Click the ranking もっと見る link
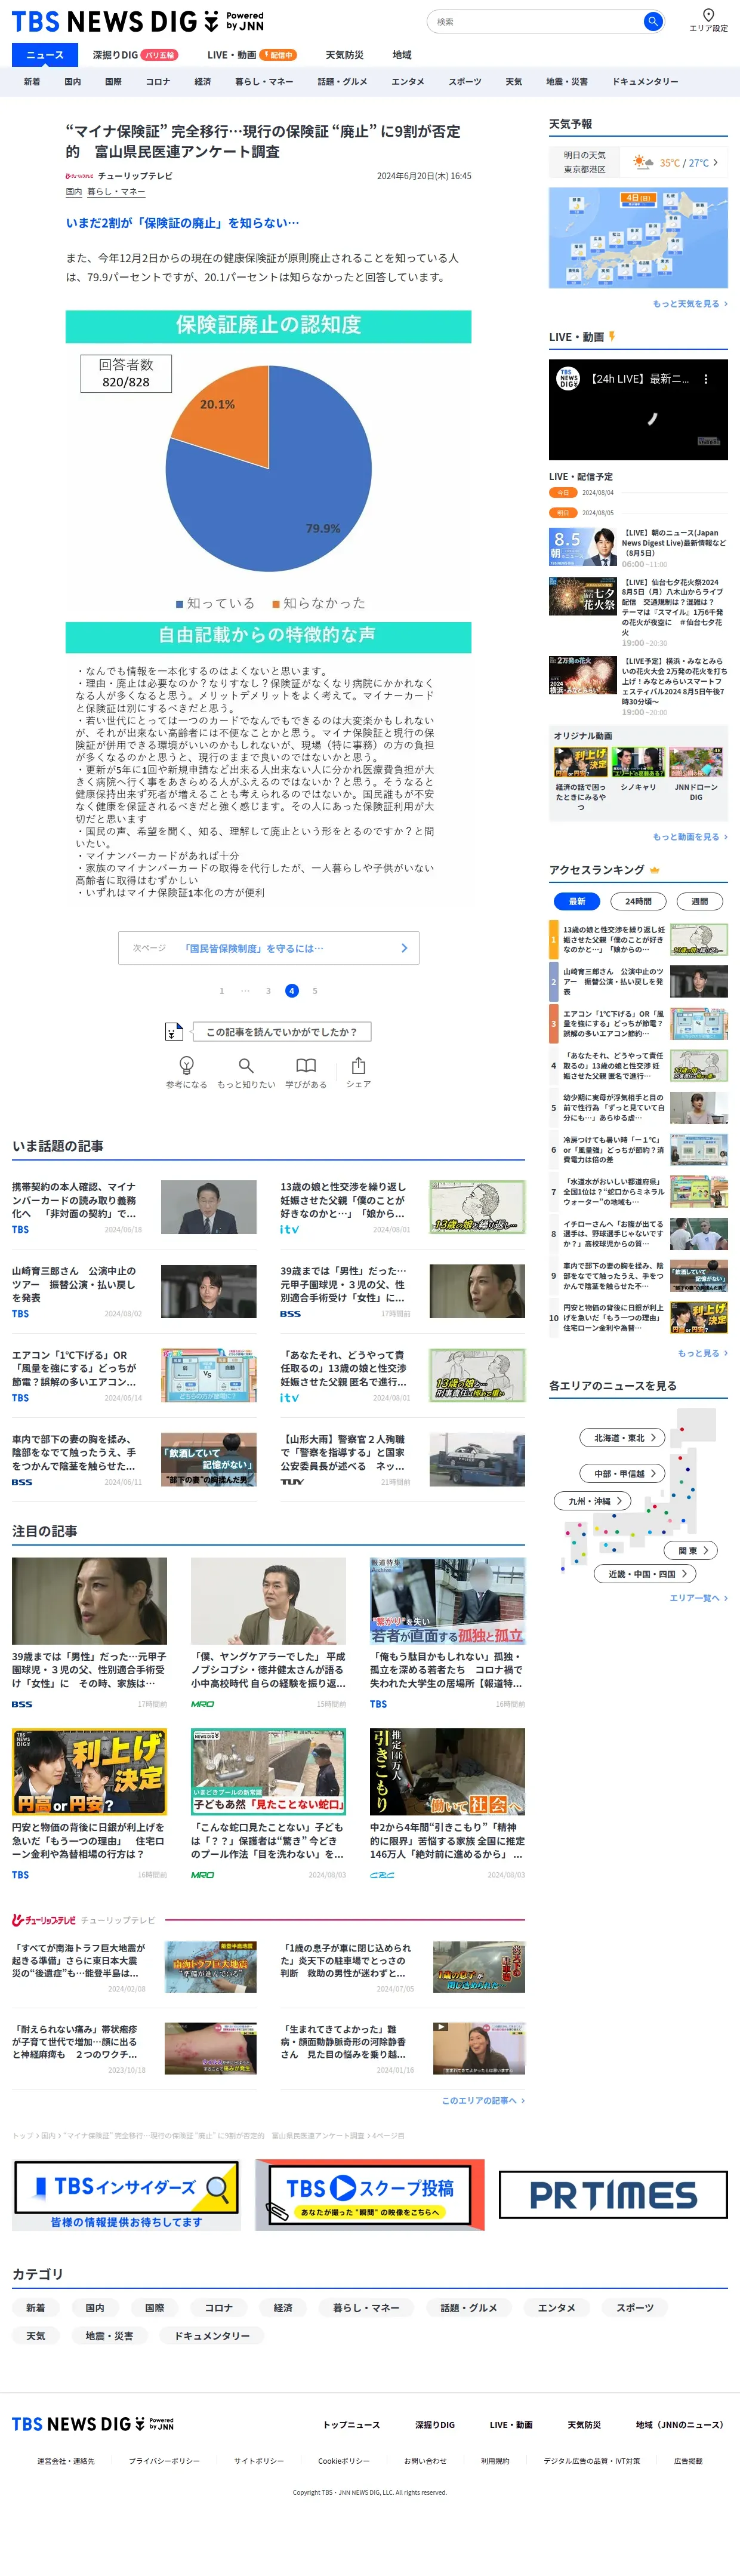This screenshot has height=2576, width=740. [x=702, y=1353]
